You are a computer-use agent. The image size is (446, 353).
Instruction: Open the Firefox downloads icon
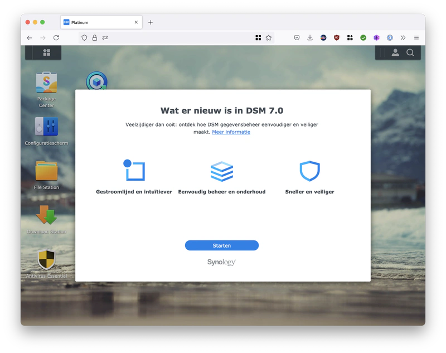310,38
